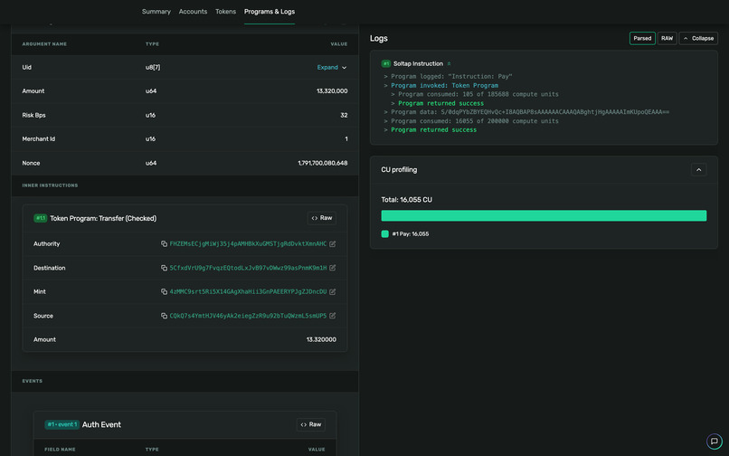Click the #1 Pay legend color swatch

pyautogui.click(x=385, y=234)
